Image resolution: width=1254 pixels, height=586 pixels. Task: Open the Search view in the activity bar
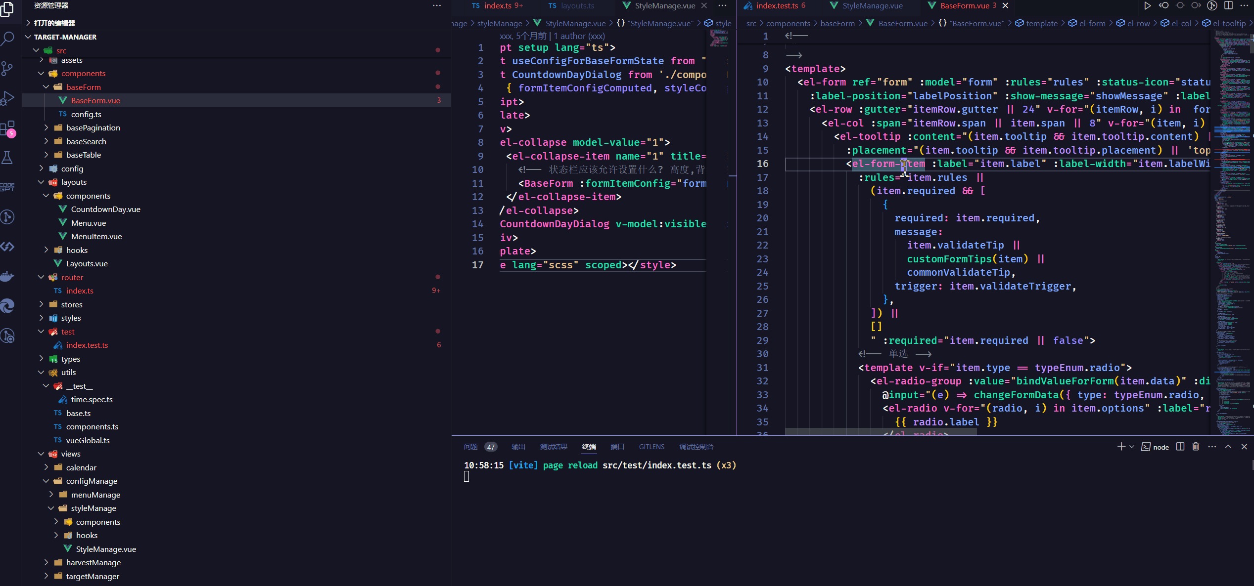tap(8, 38)
